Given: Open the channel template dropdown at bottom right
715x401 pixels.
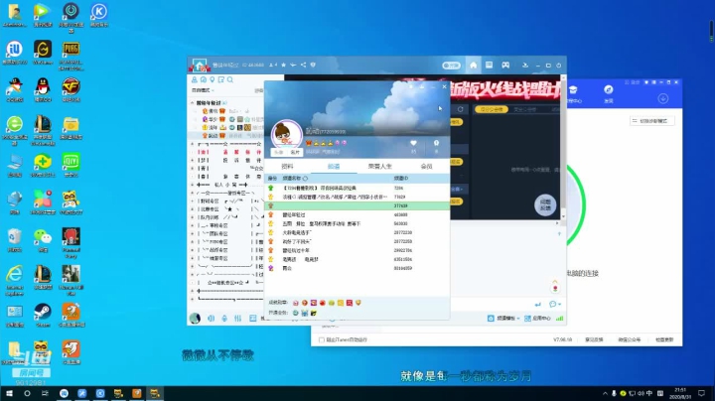Looking at the screenshot, I should point(504,318).
